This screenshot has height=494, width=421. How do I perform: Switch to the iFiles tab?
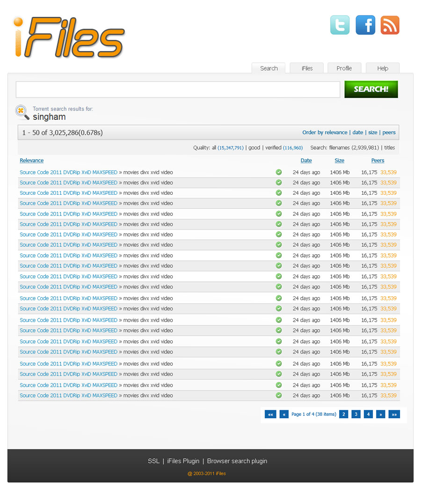307,68
